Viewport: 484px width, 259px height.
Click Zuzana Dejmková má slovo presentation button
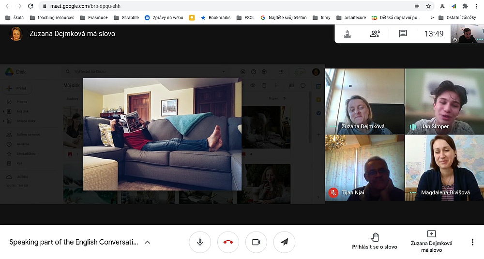432,242
